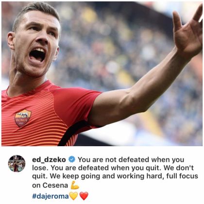Open the #dajeroma hashtag
The height and width of the screenshot is (204, 204).
click(51, 196)
